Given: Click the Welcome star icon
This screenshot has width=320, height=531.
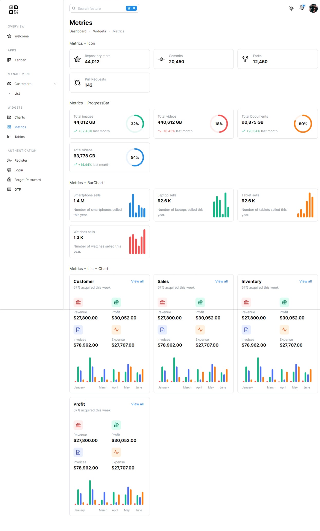Looking at the screenshot, I should tap(9, 36).
